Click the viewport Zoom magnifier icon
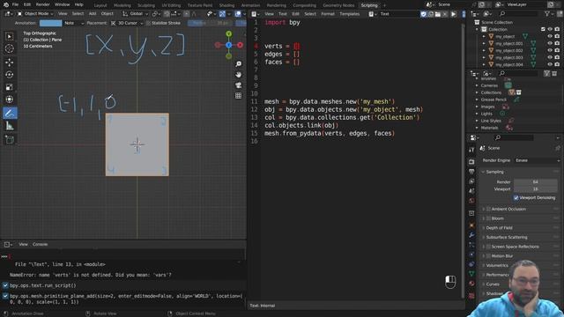The image size is (564, 317). (239, 64)
